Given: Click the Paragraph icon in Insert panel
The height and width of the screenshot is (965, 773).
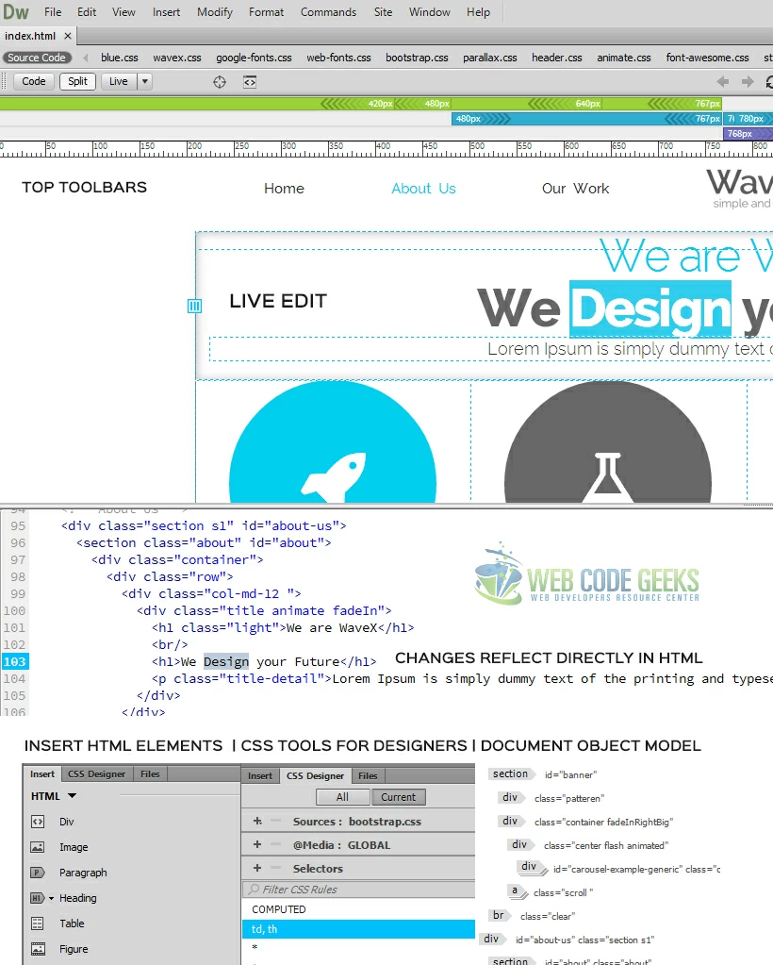Looking at the screenshot, I should (x=38, y=873).
